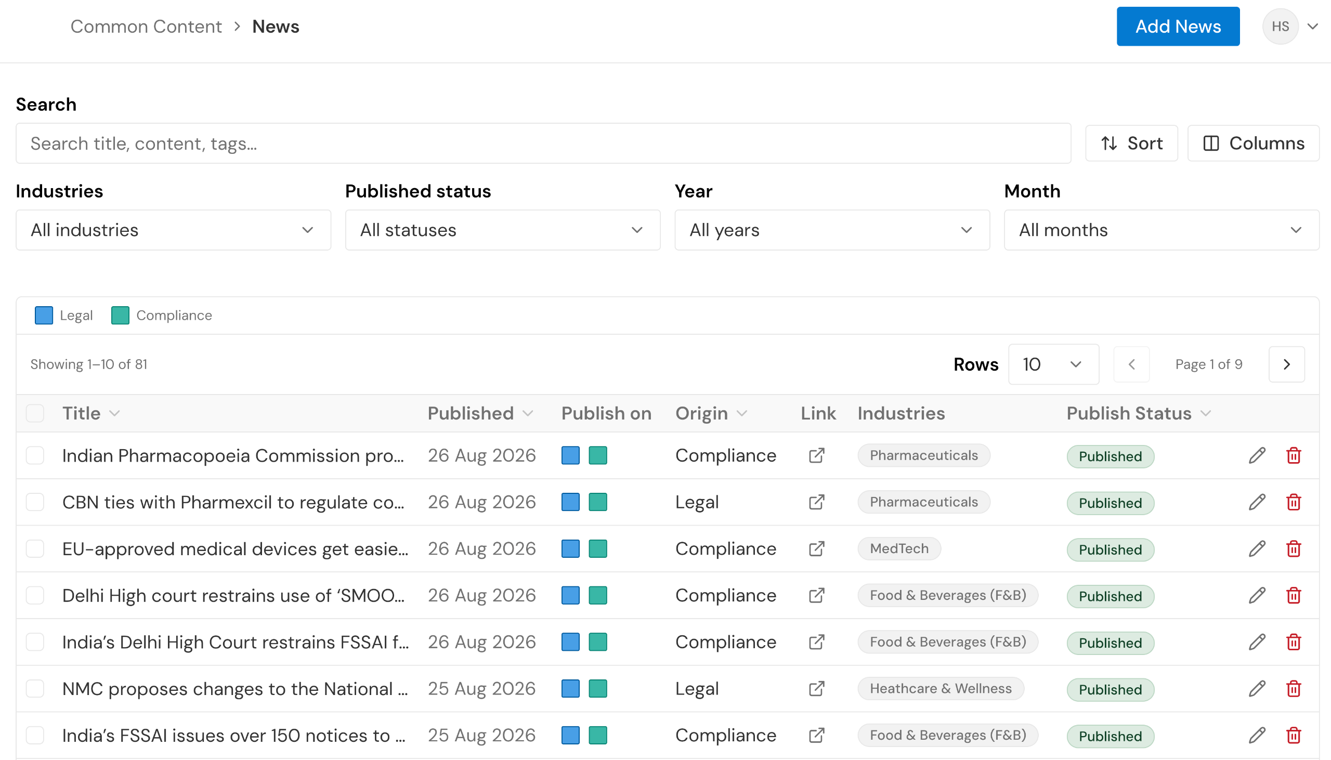
Task: Delete the Delhi High Court restrains FSSAI row
Action: click(x=1294, y=642)
